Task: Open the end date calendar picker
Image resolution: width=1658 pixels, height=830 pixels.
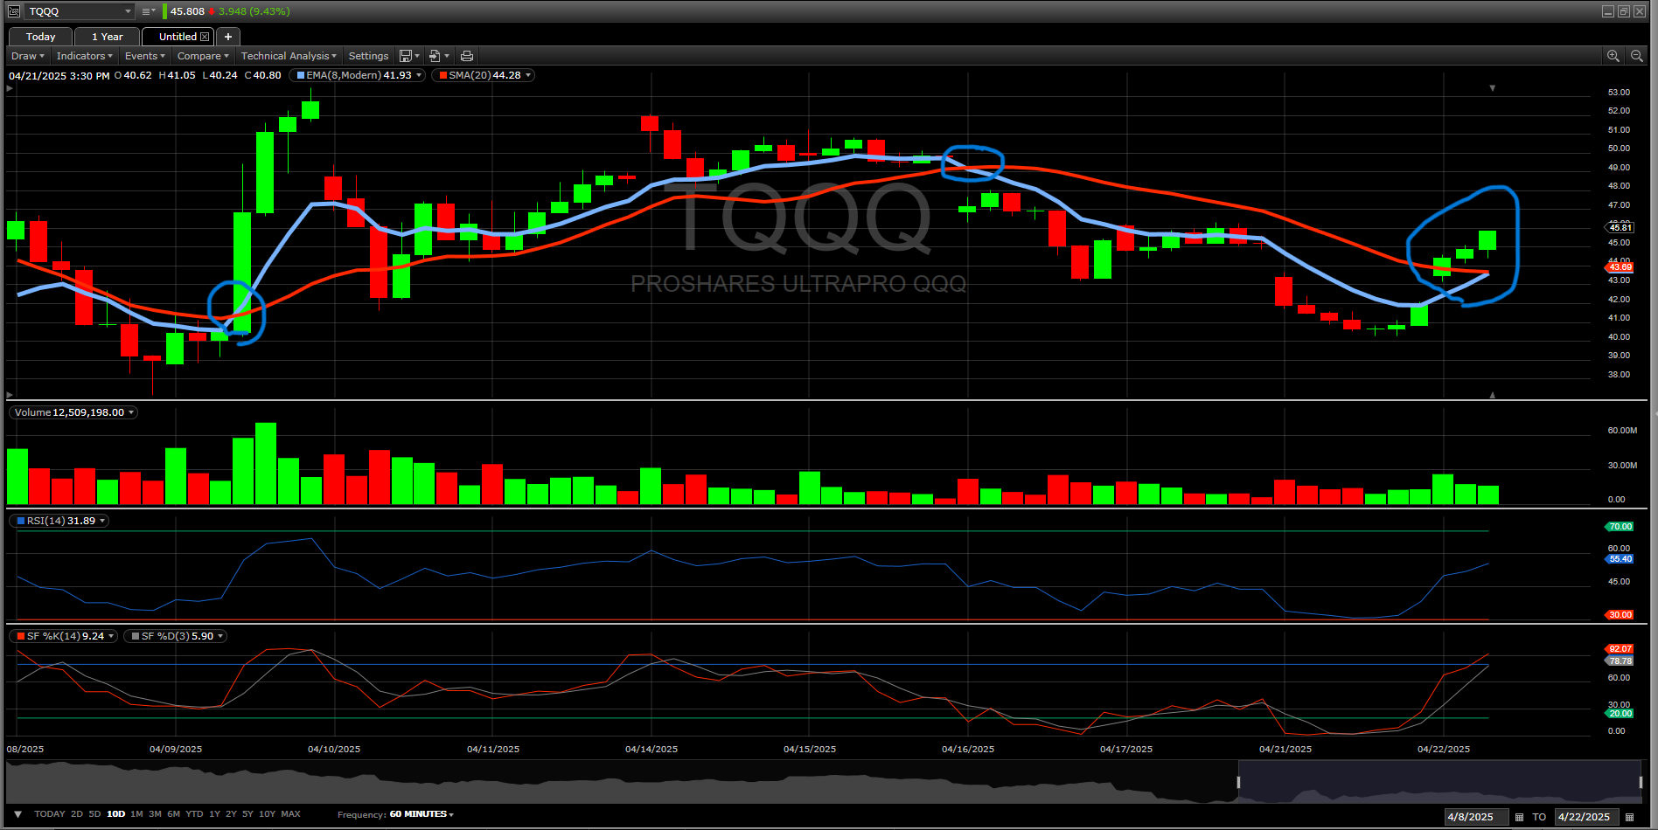Action: 1629,817
